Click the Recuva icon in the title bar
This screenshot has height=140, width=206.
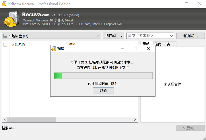point(4,4)
